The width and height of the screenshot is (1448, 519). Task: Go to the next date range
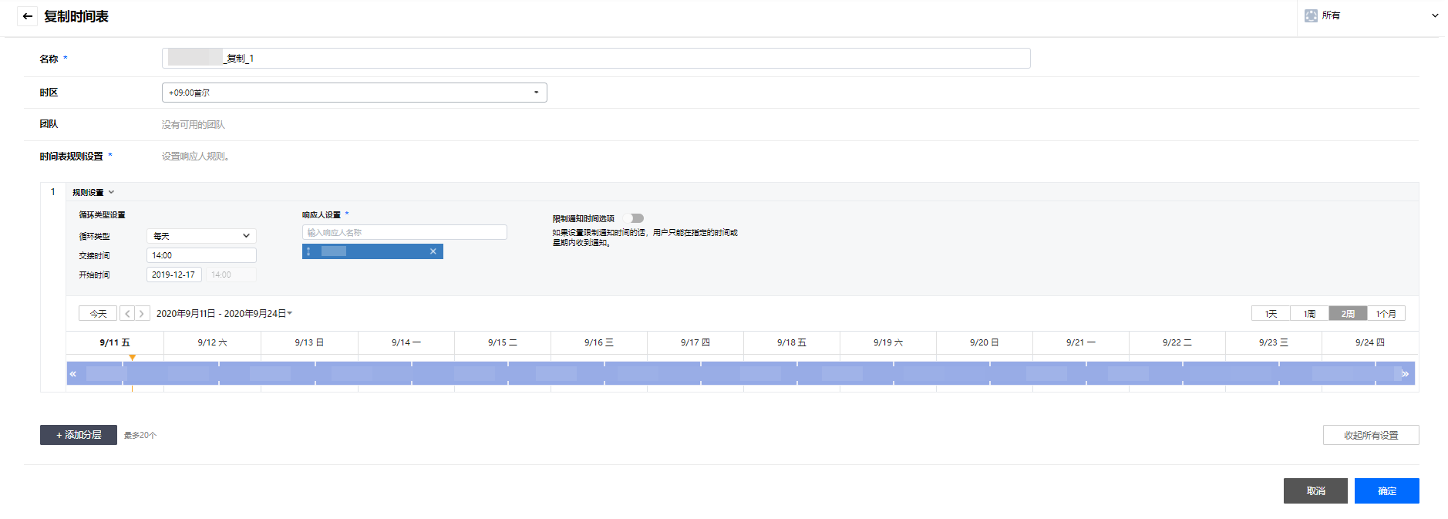coord(142,314)
